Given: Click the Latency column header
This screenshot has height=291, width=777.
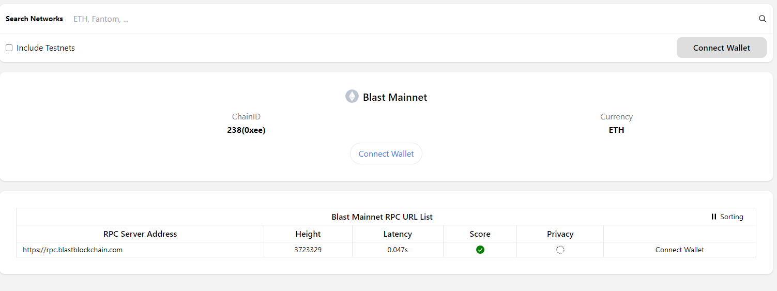Looking at the screenshot, I should pyautogui.click(x=398, y=234).
